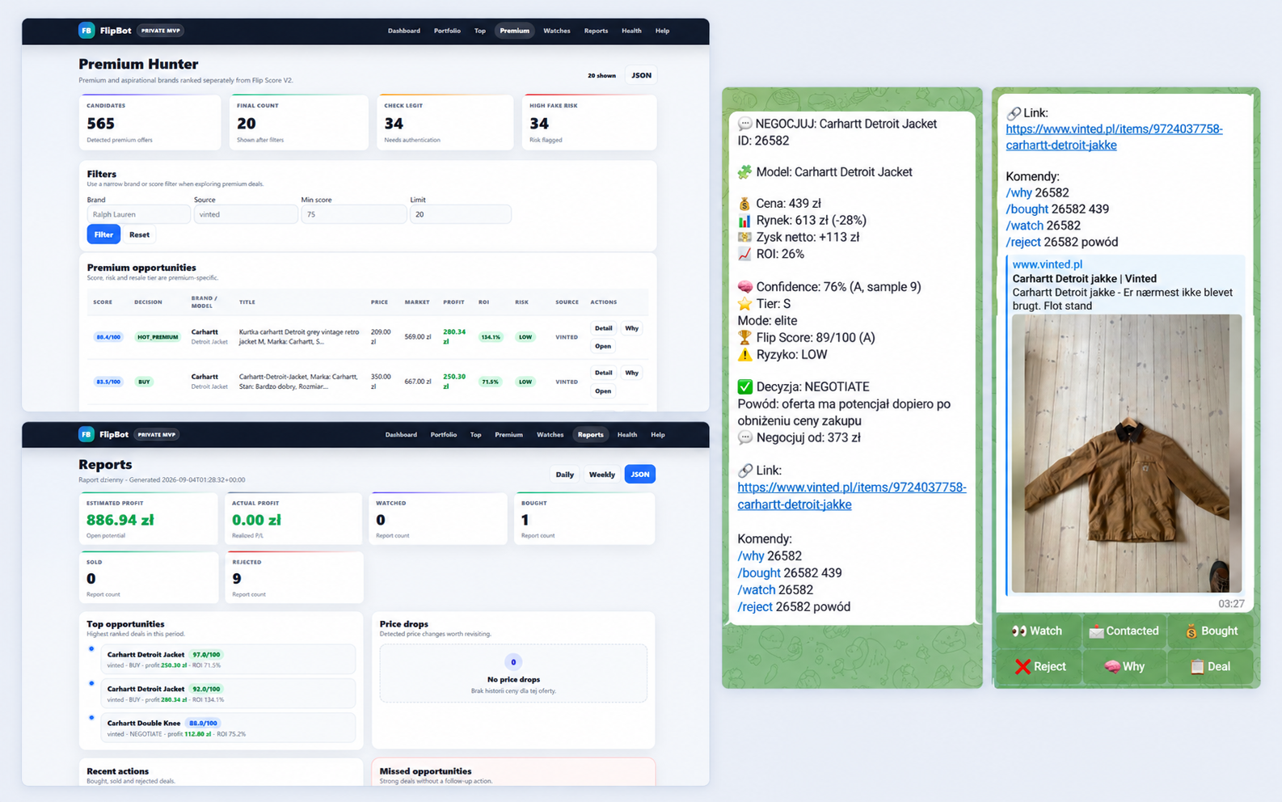Tap the Contacted button with envelope icon
The width and height of the screenshot is (1282, 802).
pos(1124,631)
